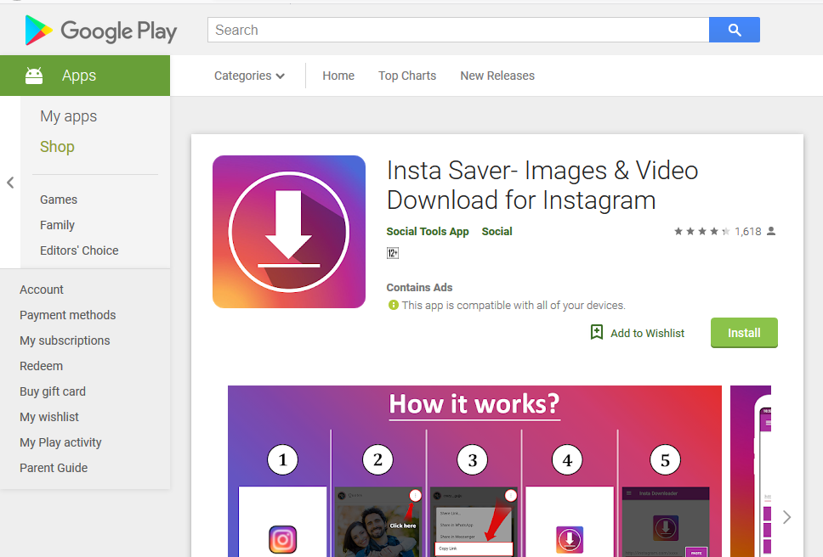Click the Add to Wishlist bookmark icon
Viewport: 823px width, 557px height.
pyautogui.click(x=597, y=332)
